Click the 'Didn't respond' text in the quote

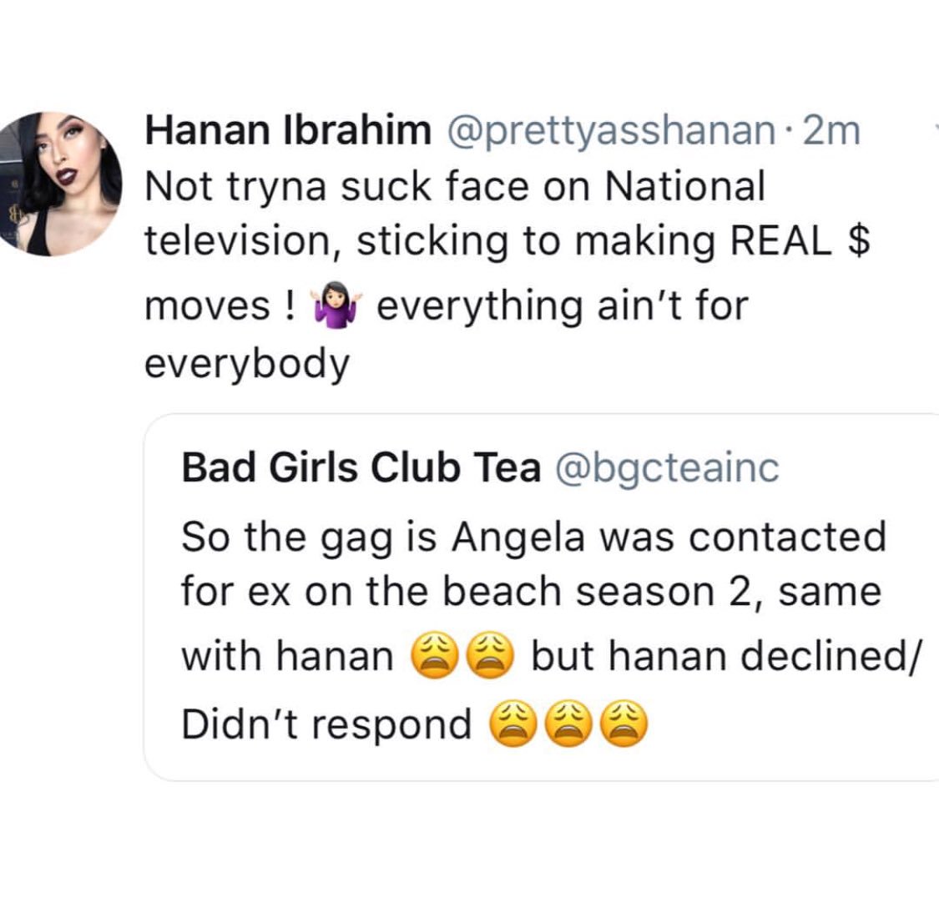326,724
